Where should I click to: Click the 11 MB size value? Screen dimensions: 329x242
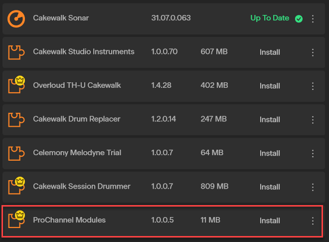(x=210, y=220)
